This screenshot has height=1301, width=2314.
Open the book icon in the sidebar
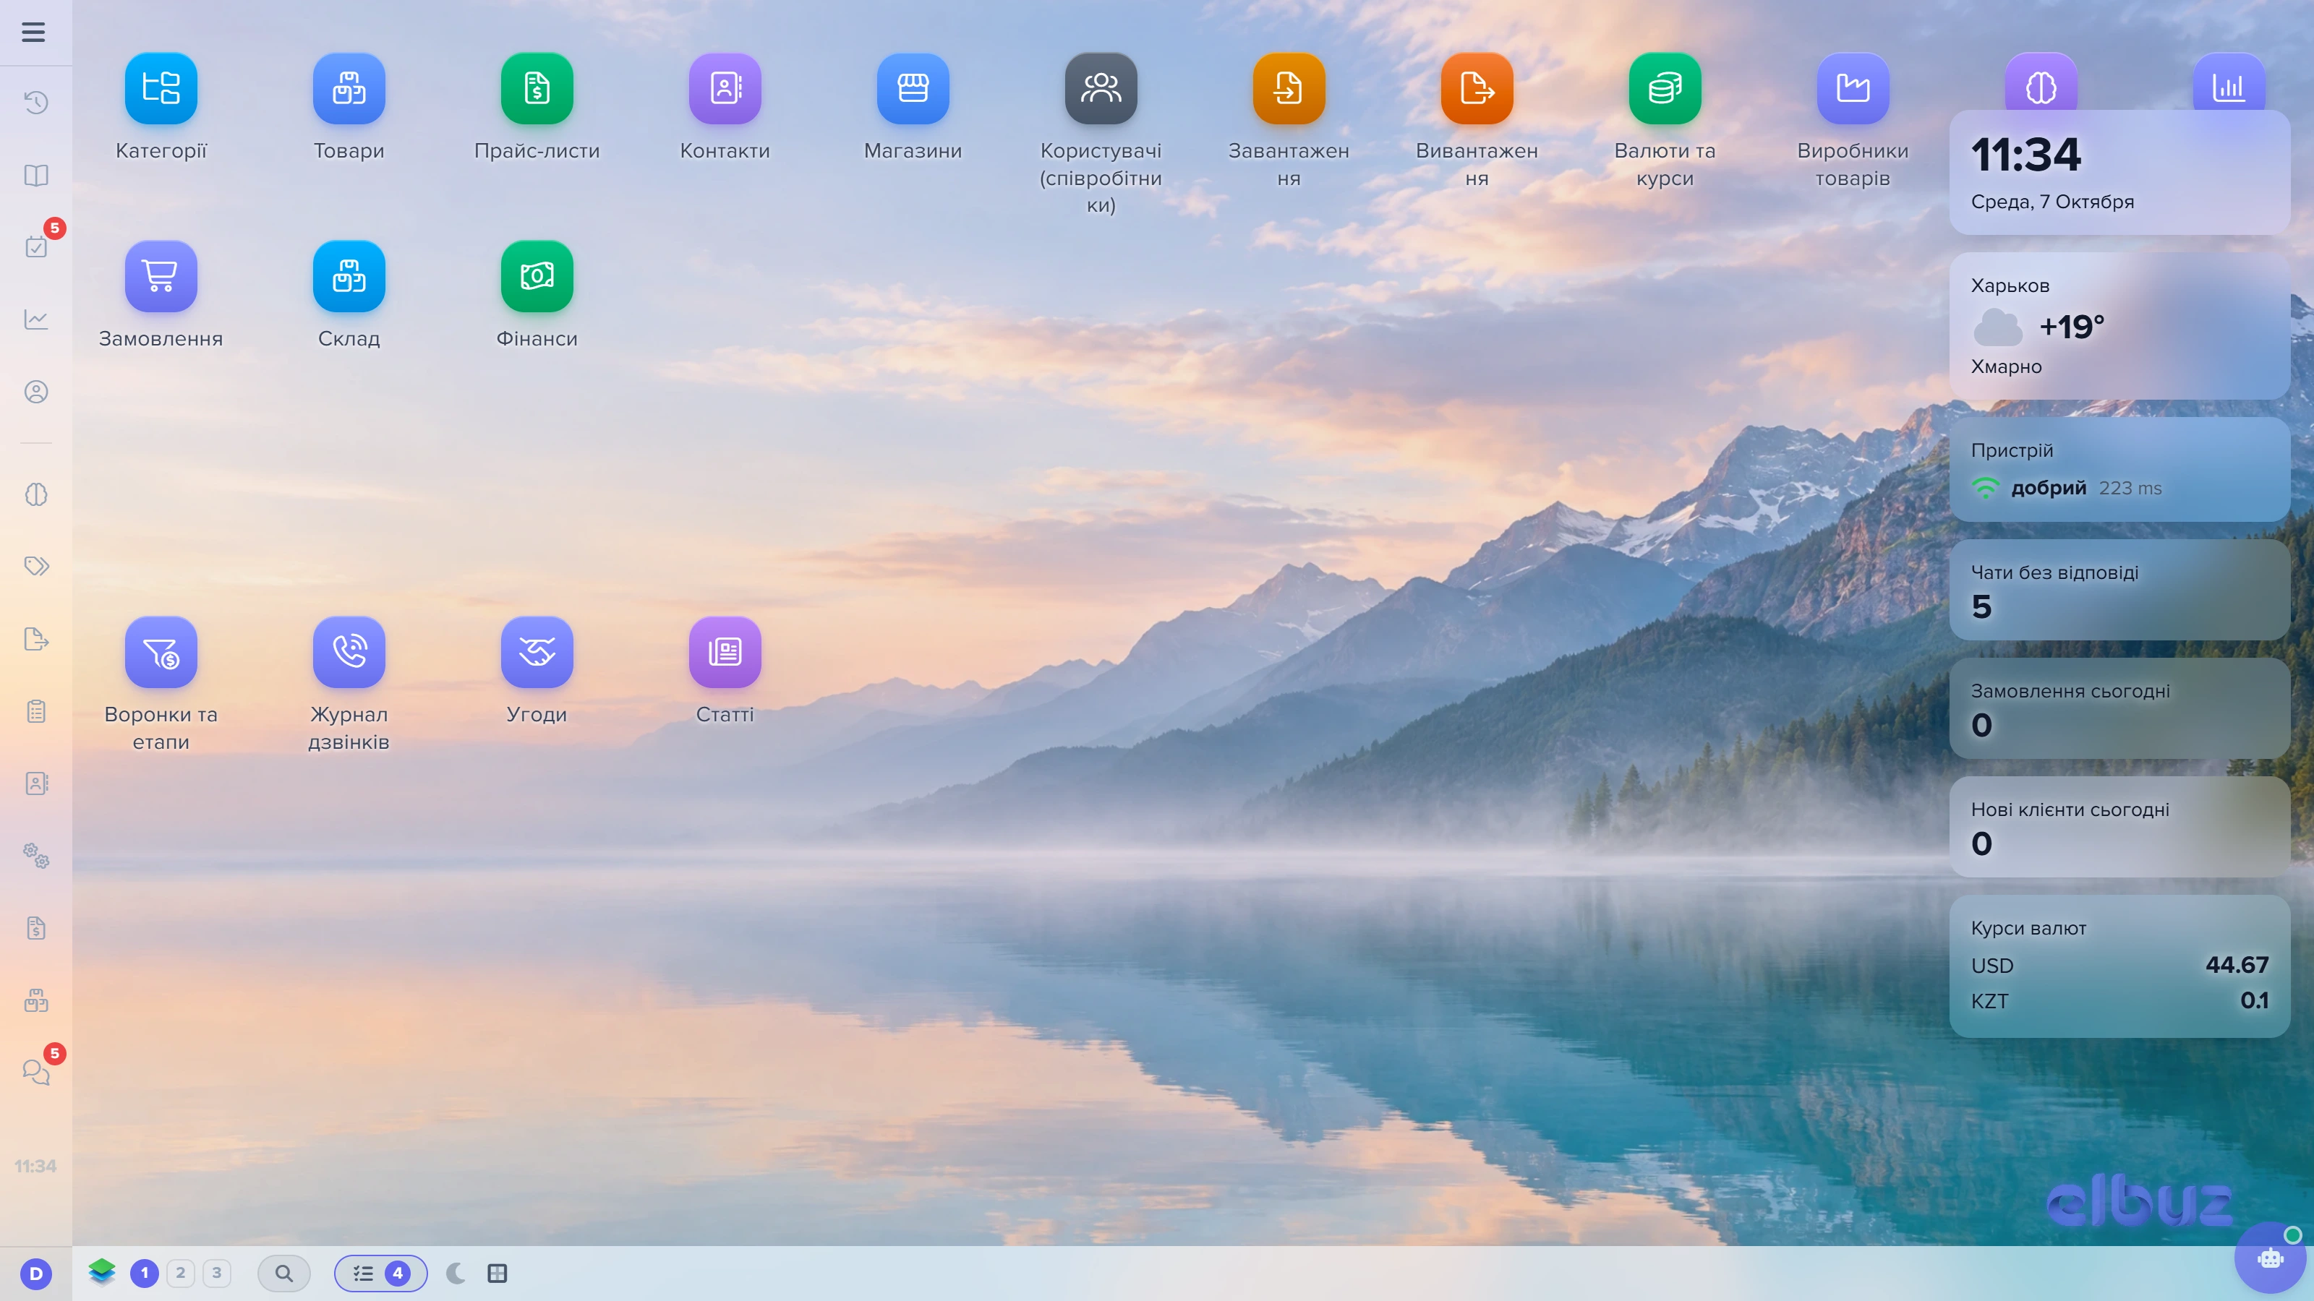click(x=36, y=175)
